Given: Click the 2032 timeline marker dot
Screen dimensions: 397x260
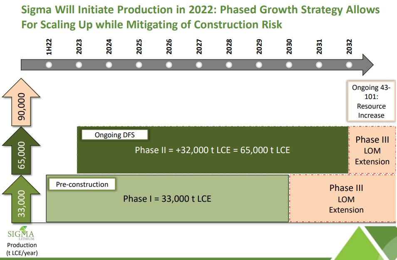Looking at the screenshot, I should click(349, 65).
